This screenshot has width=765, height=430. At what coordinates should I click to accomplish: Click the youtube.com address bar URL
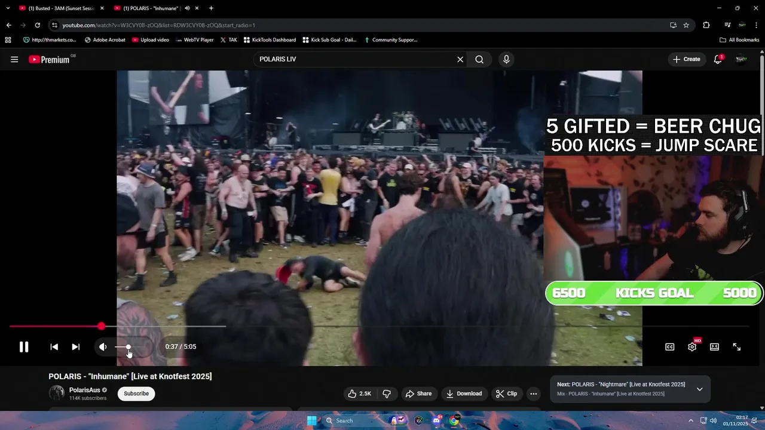(158, 25)
